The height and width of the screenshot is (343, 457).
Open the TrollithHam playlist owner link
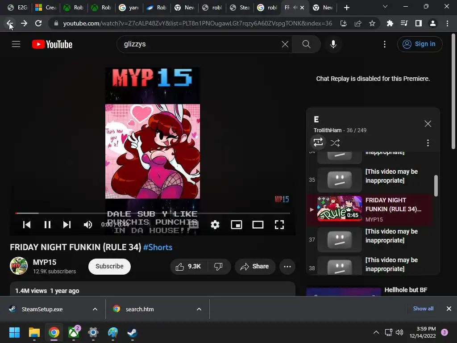click(x=327, y=130)
